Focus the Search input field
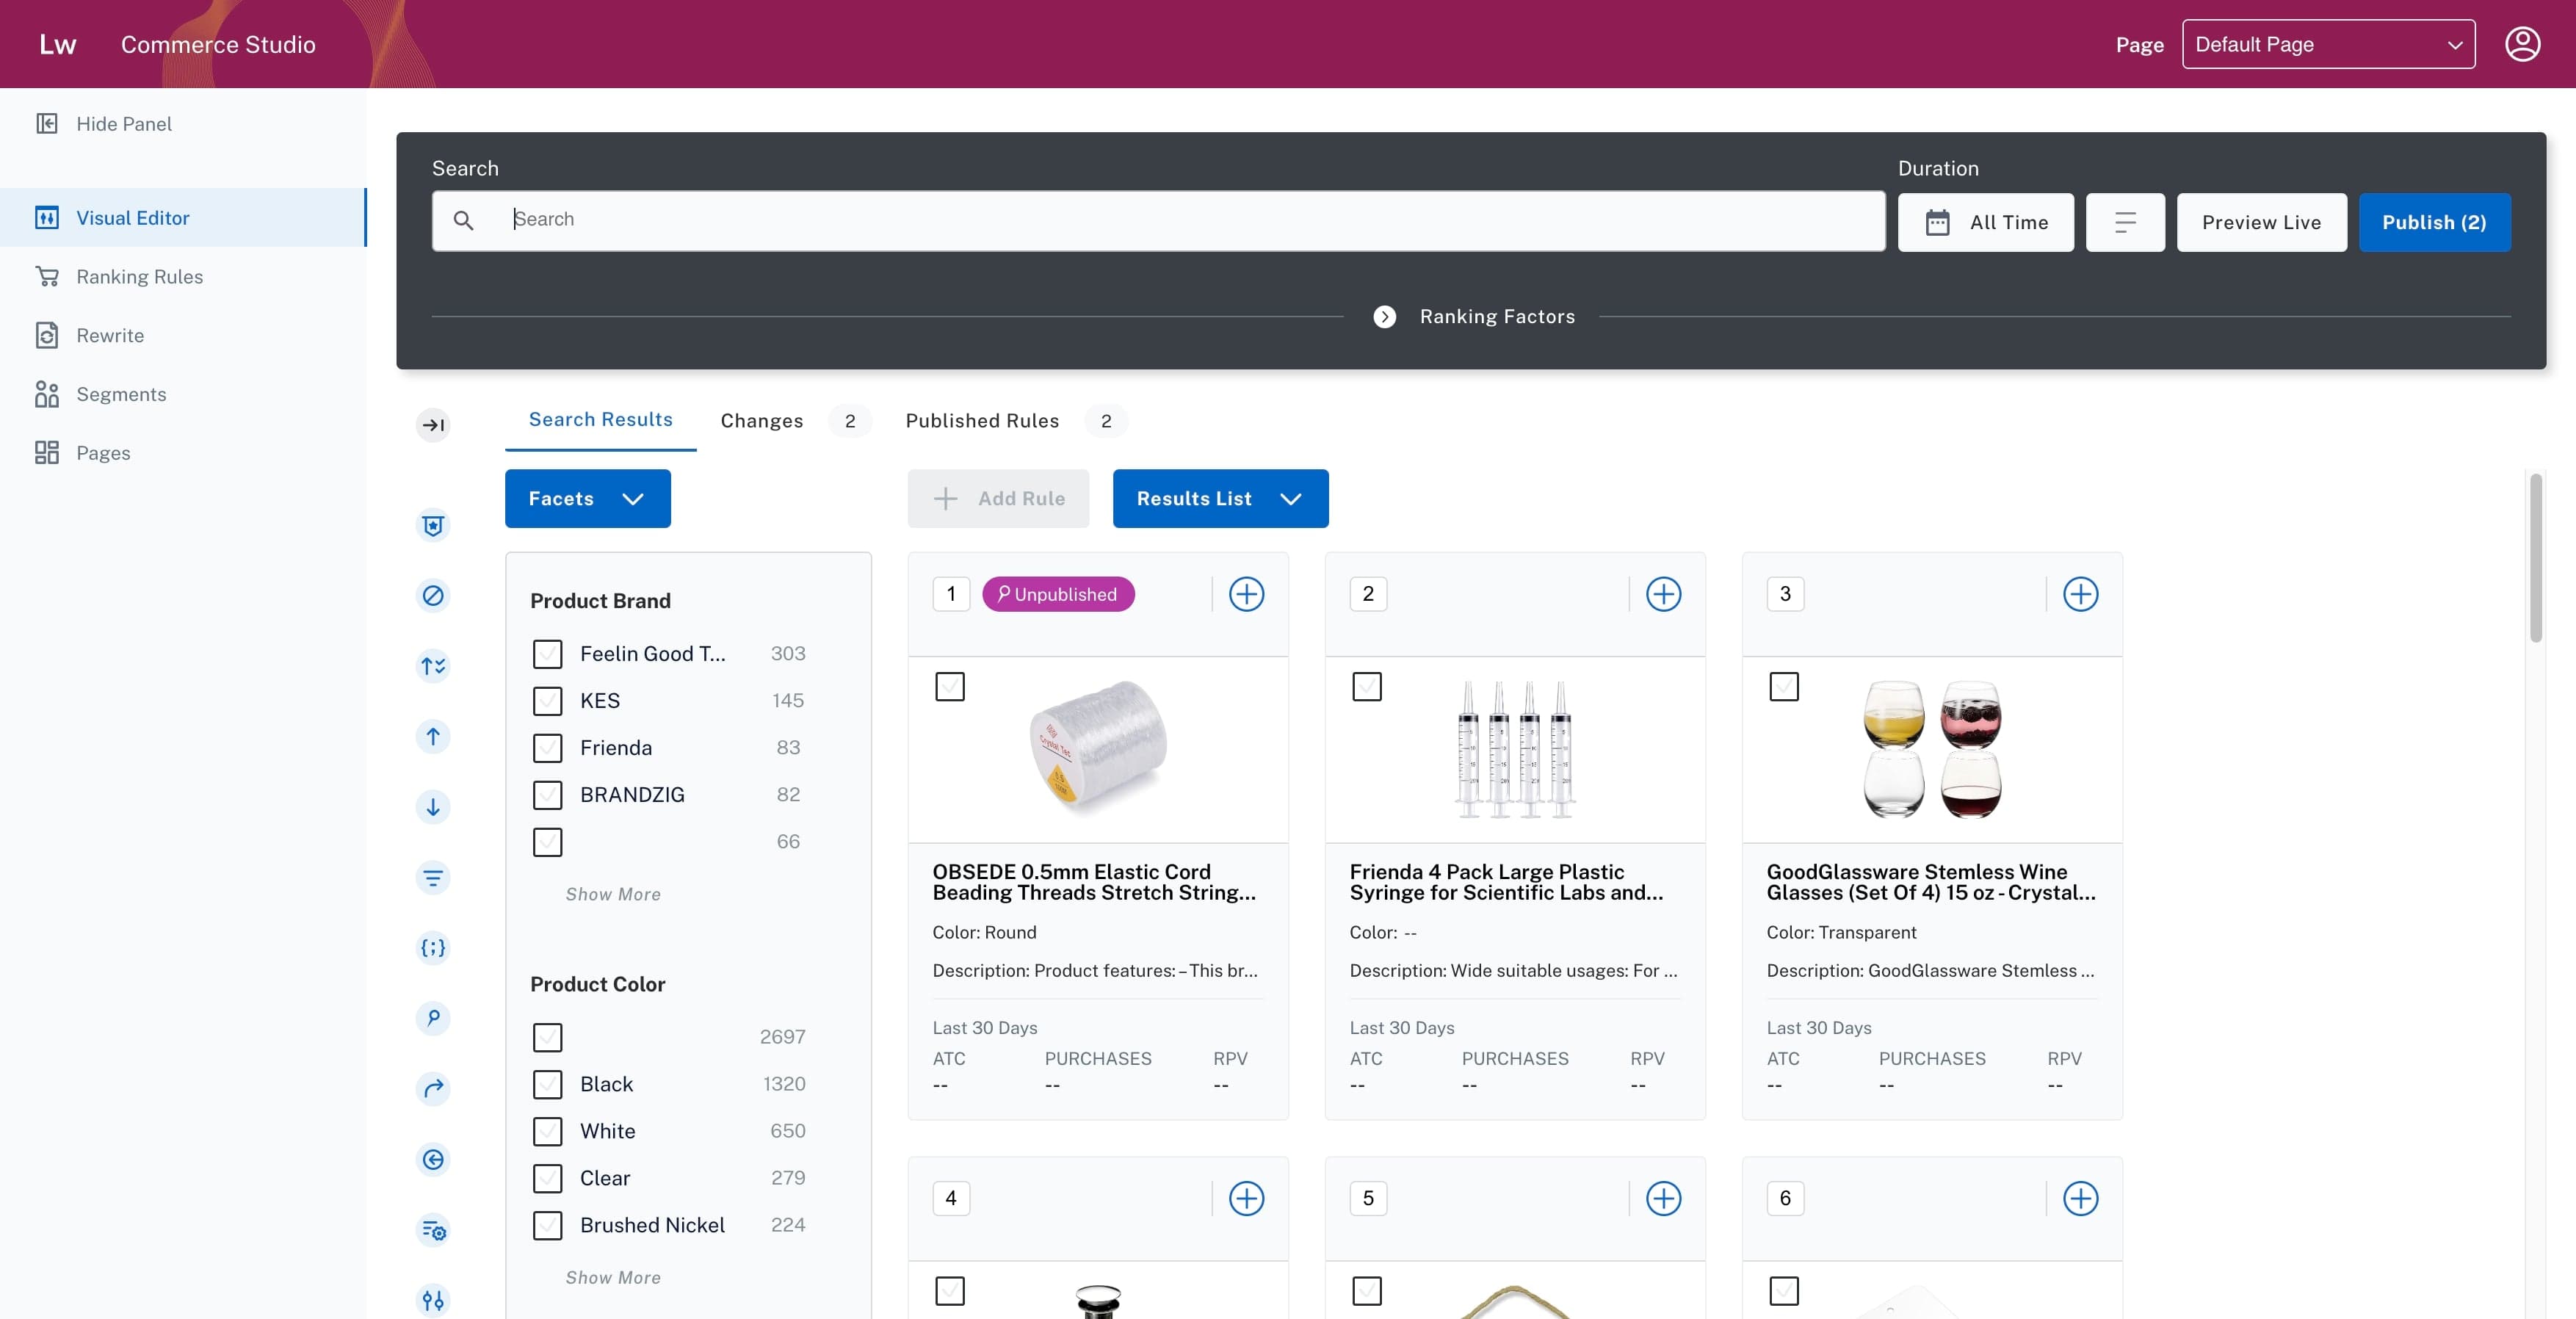2576x1319 pixels. (1158, 220)
